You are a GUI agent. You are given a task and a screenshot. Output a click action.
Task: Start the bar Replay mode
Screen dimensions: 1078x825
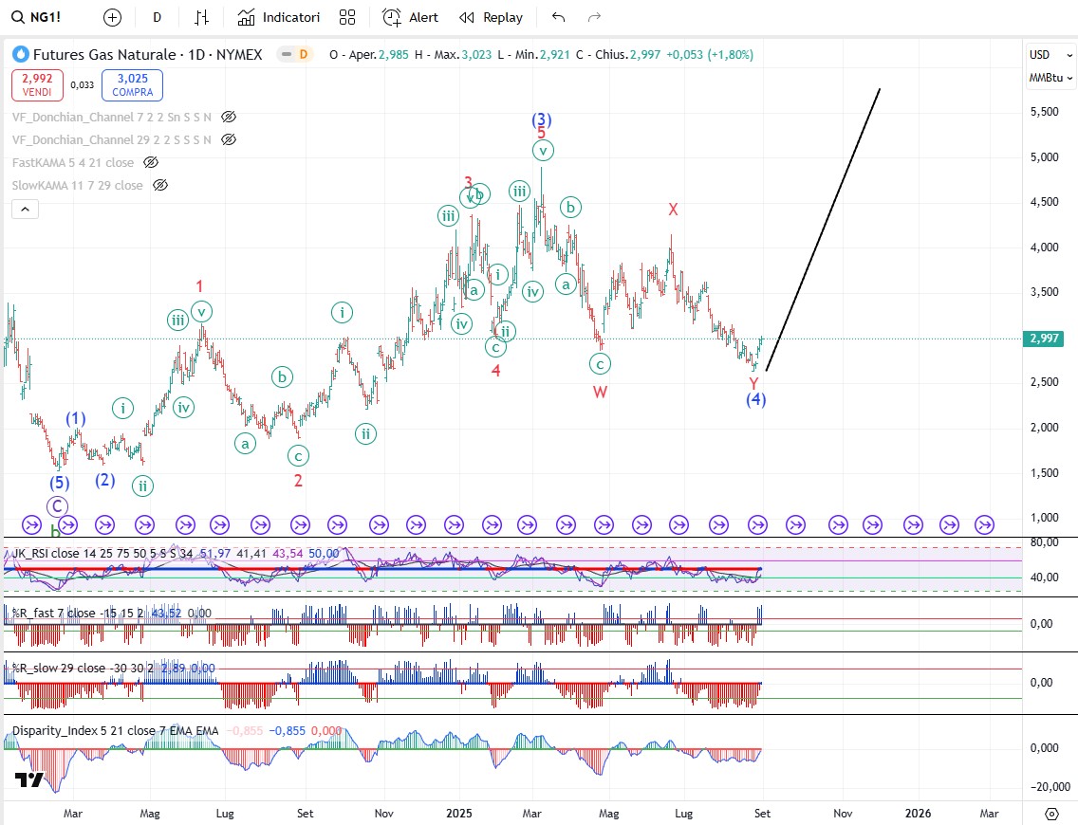[491, 17]
